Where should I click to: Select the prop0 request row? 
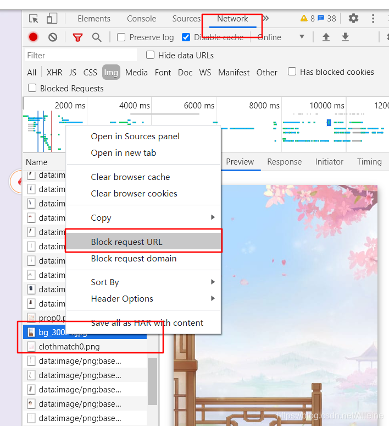pos(45,318)
